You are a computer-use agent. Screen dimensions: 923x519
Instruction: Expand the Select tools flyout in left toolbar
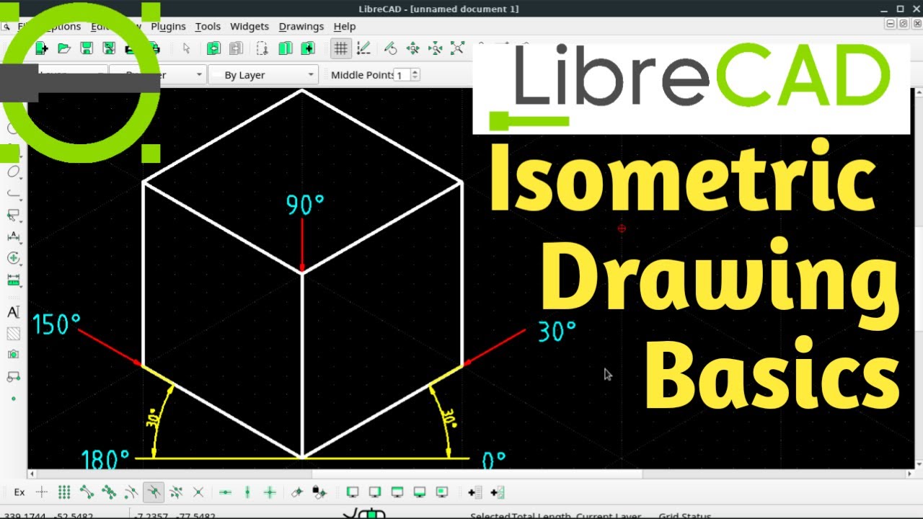click(13, 215)
